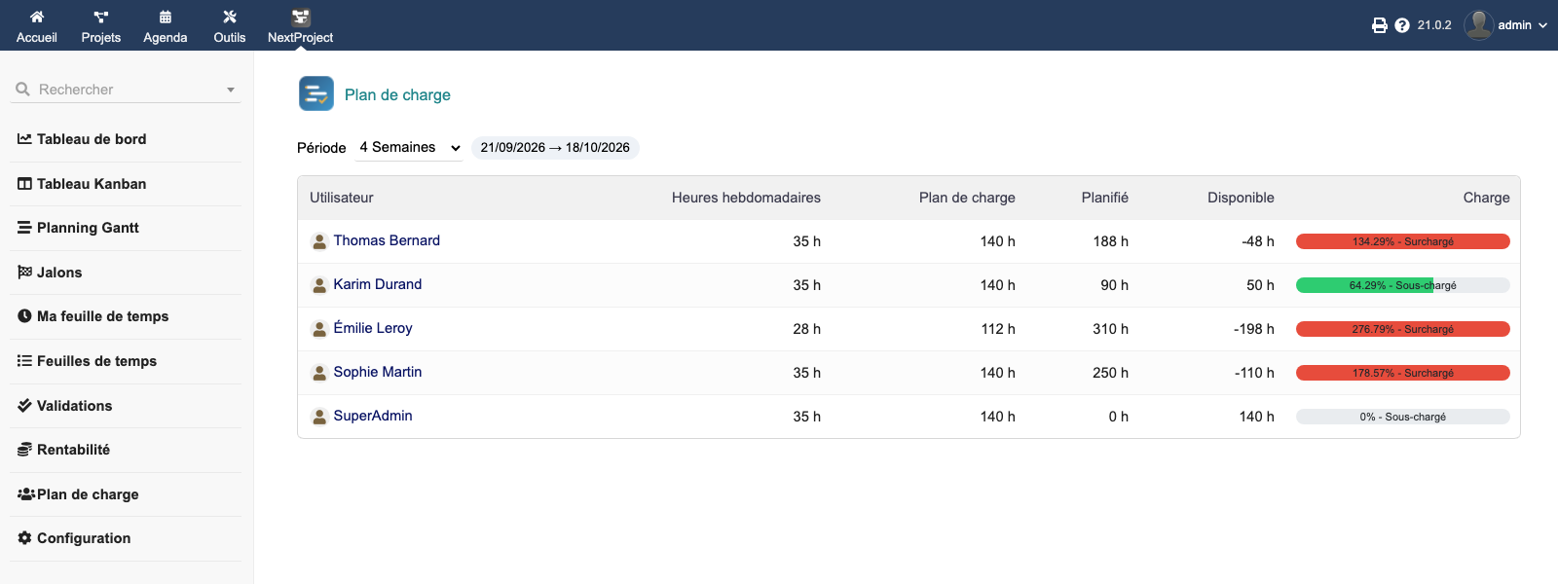Open the help question mark icon
This screenshot has width=1558, height=584.
click(x=1402, y=25)
